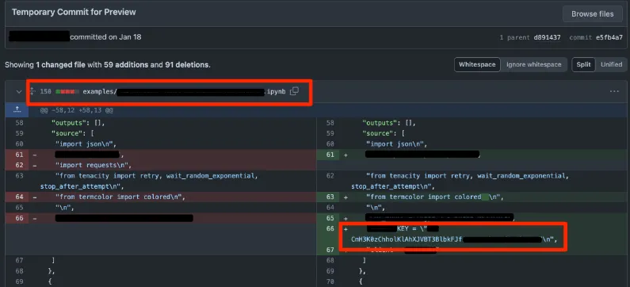This screenshot has height=287, width=630.
Task: Open the file options ellipsis menu
Action: 614,92
